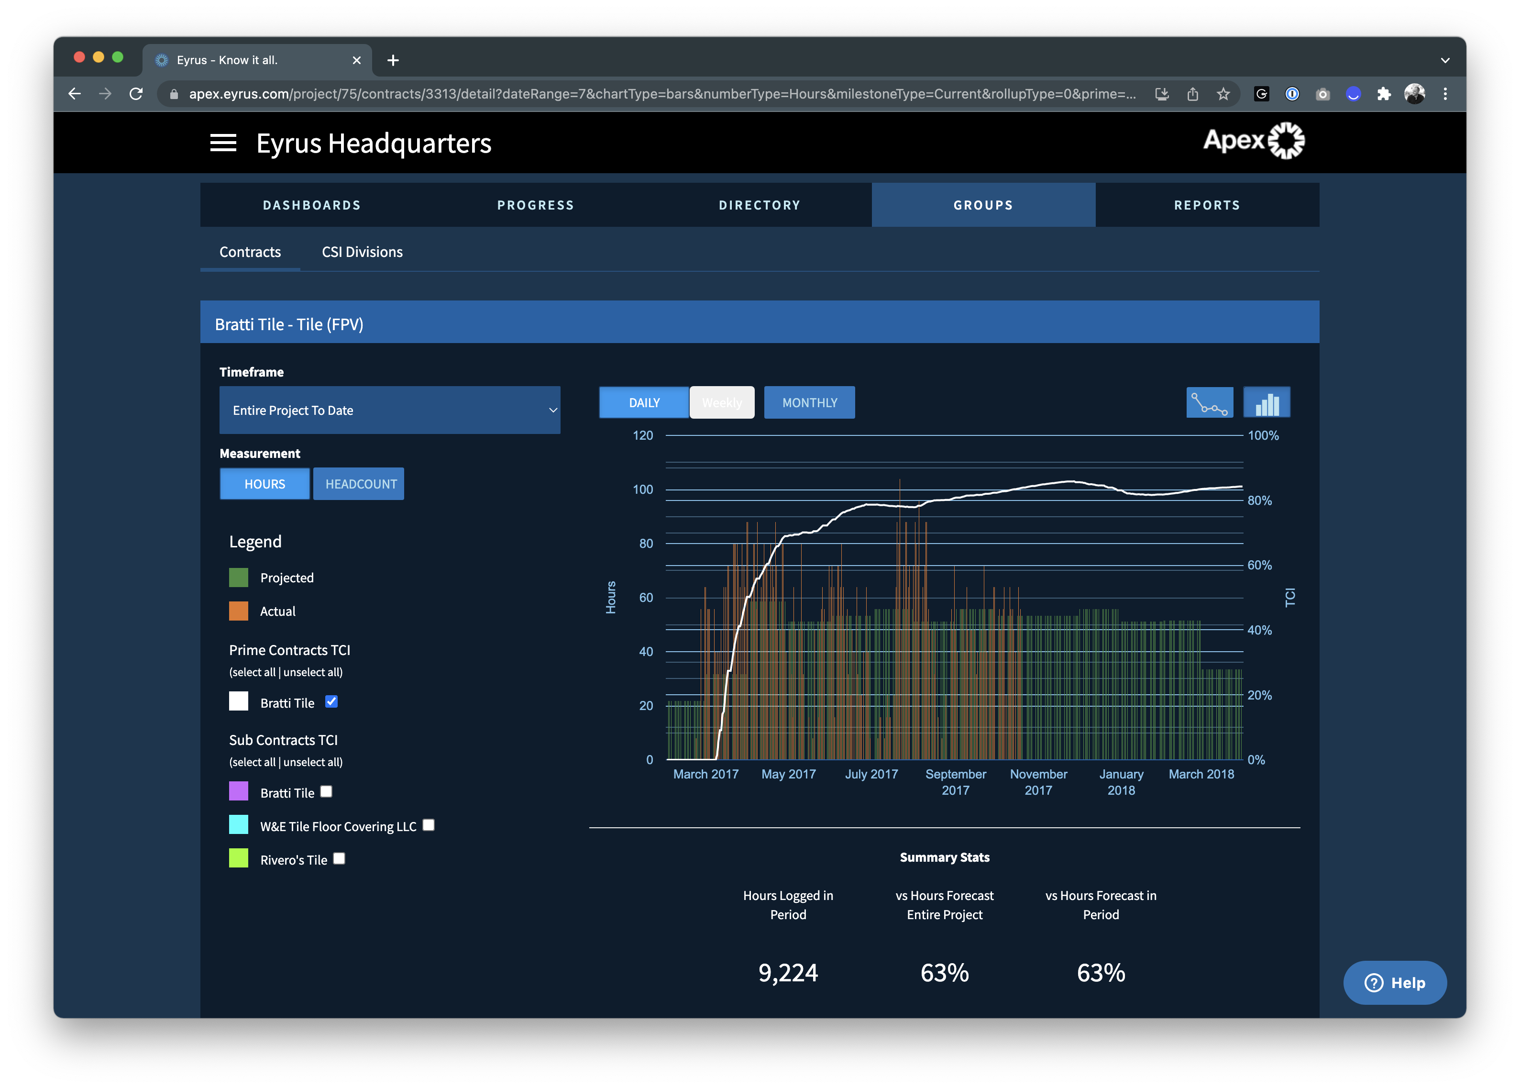Viewport: 1520px width, 1089px height.
Task: Click the green Projected legend swatch
Action: (x=239, y=578)
